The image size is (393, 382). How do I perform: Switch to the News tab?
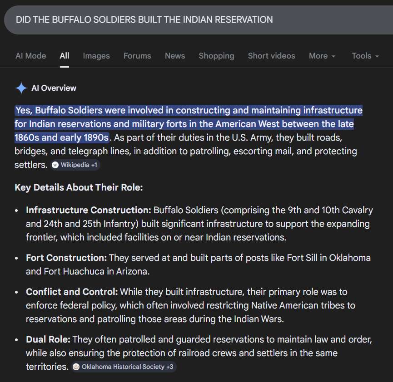[175, 56]
